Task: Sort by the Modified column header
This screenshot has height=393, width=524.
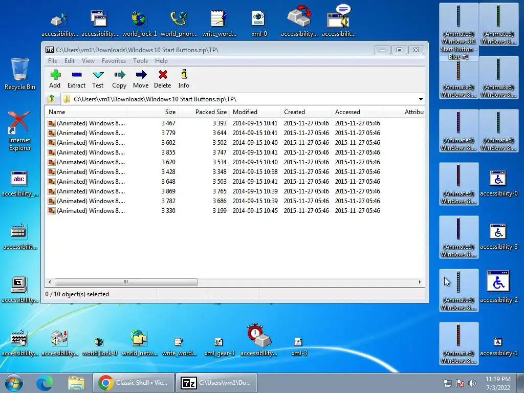Action: 255,112
